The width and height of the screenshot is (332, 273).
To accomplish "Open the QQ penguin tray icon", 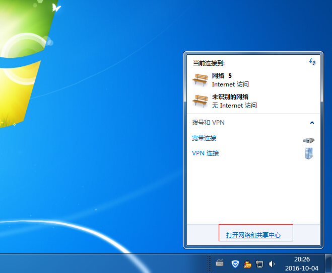I will (247, 264).
